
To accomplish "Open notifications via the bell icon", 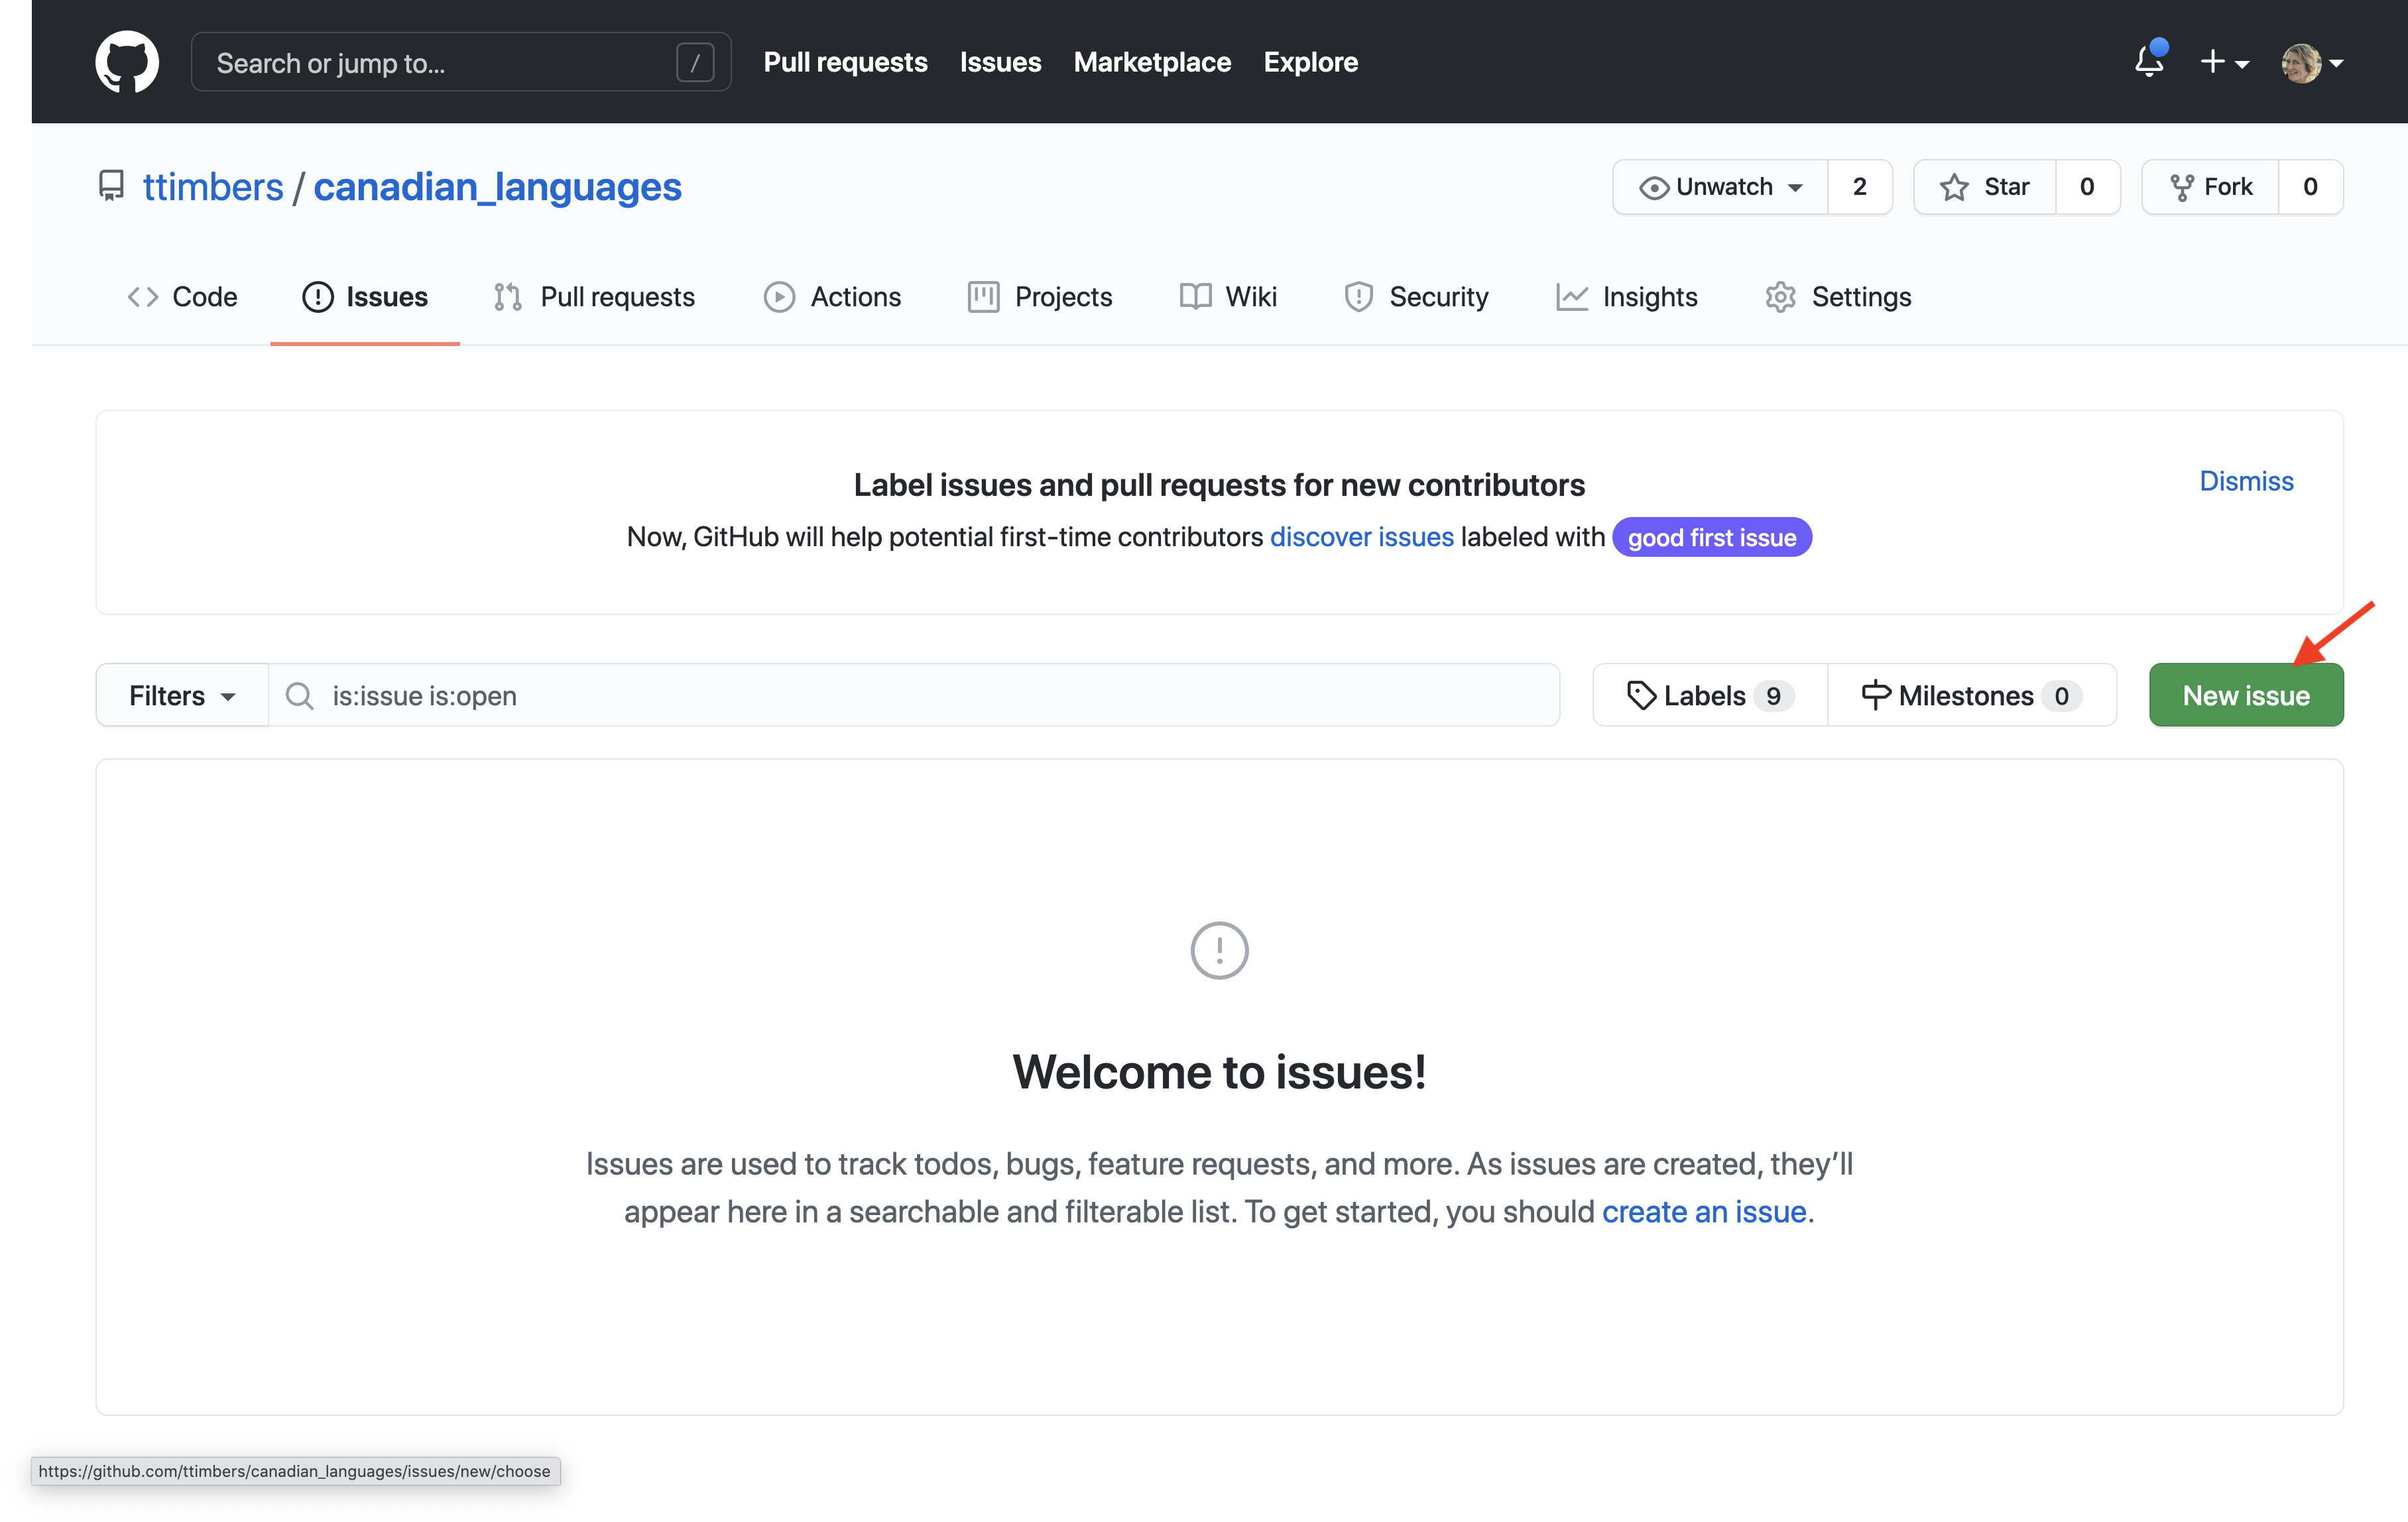I will tap(2149, 60).
